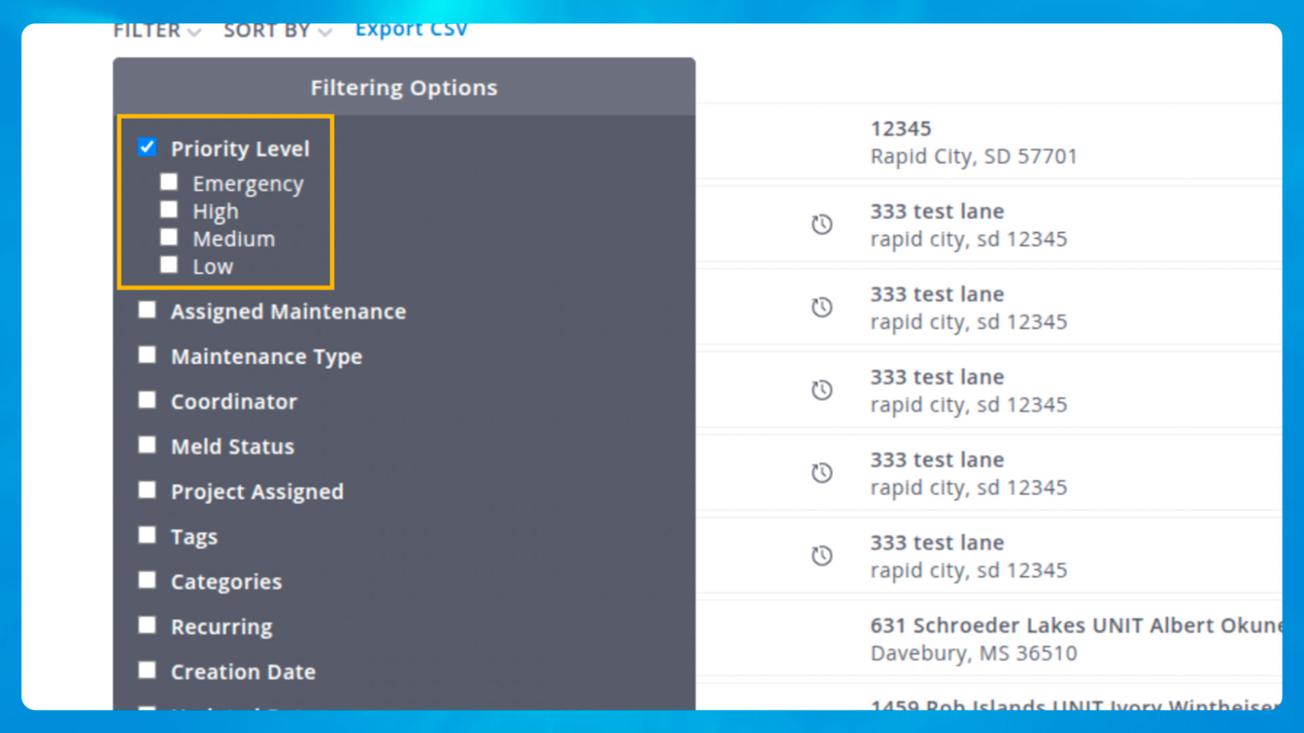Check the Medium priority checkbox
Screen dimensions: 1304x733
pyautogui.click(x=168, y=237)
